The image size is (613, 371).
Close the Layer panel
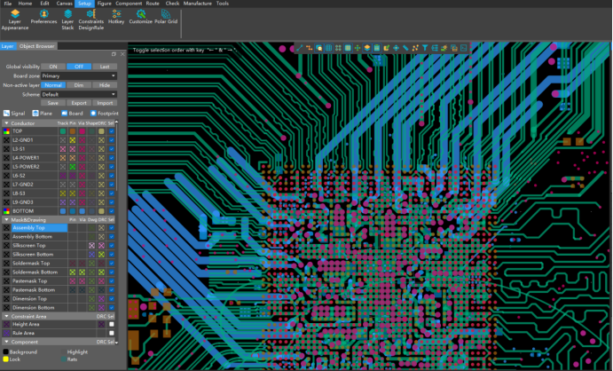point(122,54)
